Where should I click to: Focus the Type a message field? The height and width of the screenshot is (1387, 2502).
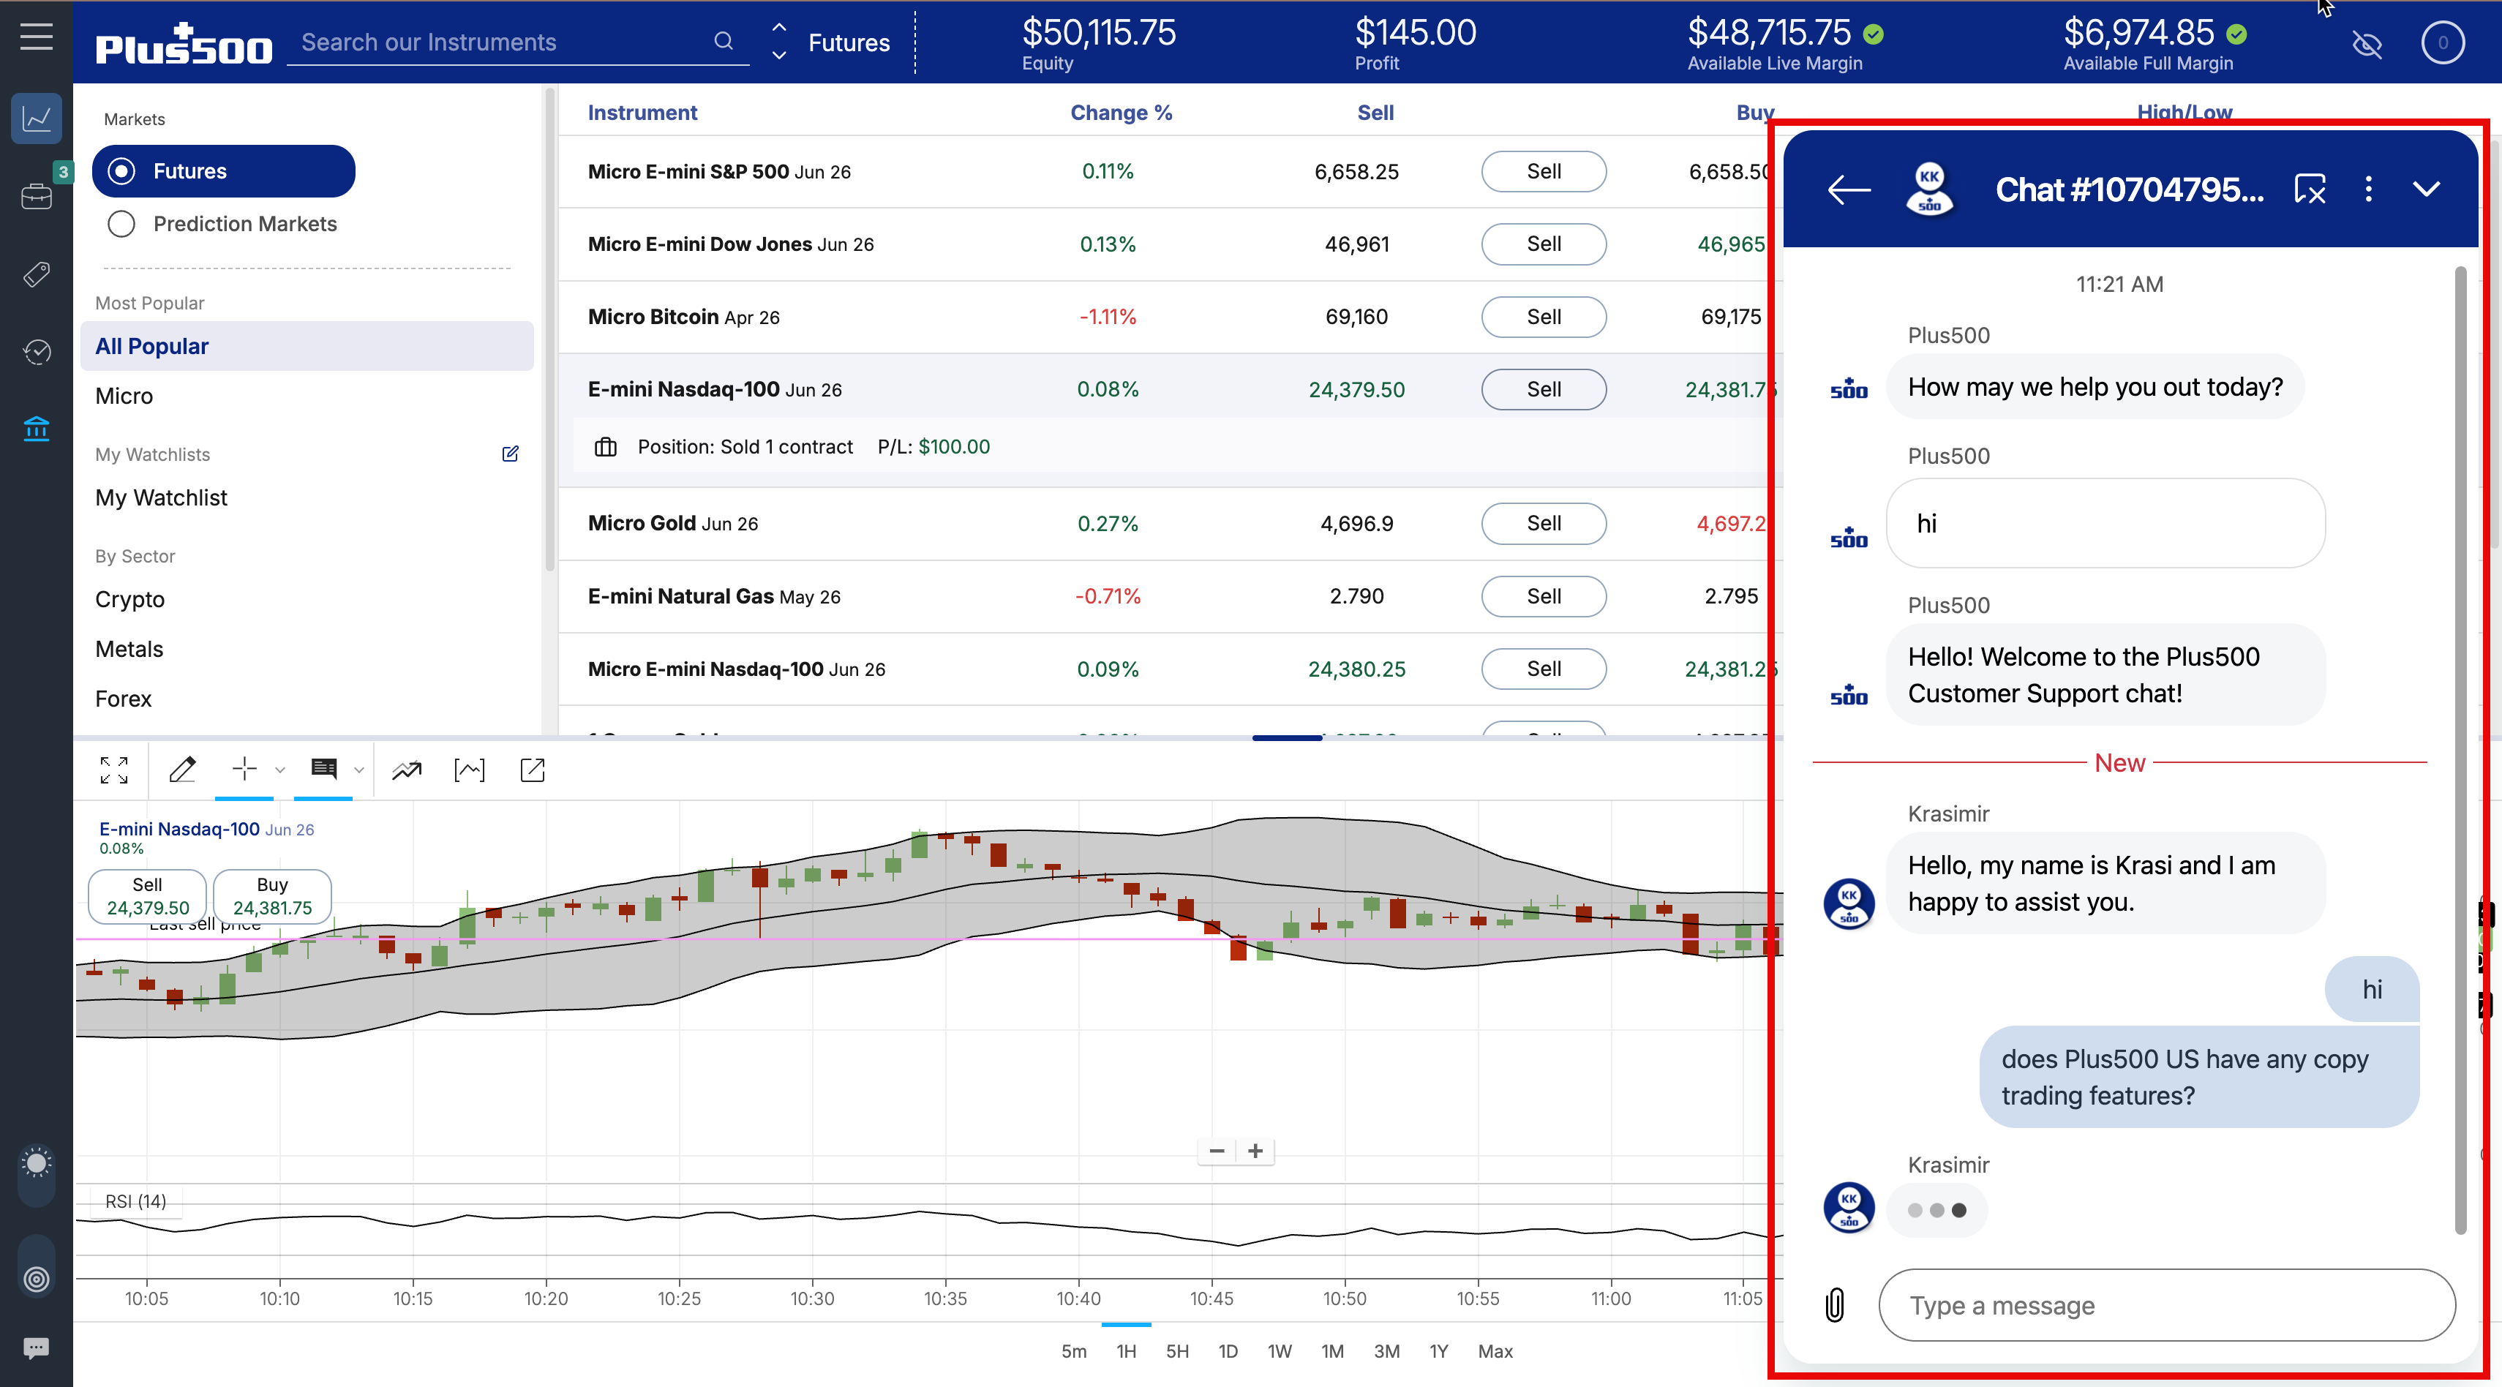tap(2167, 1305)
